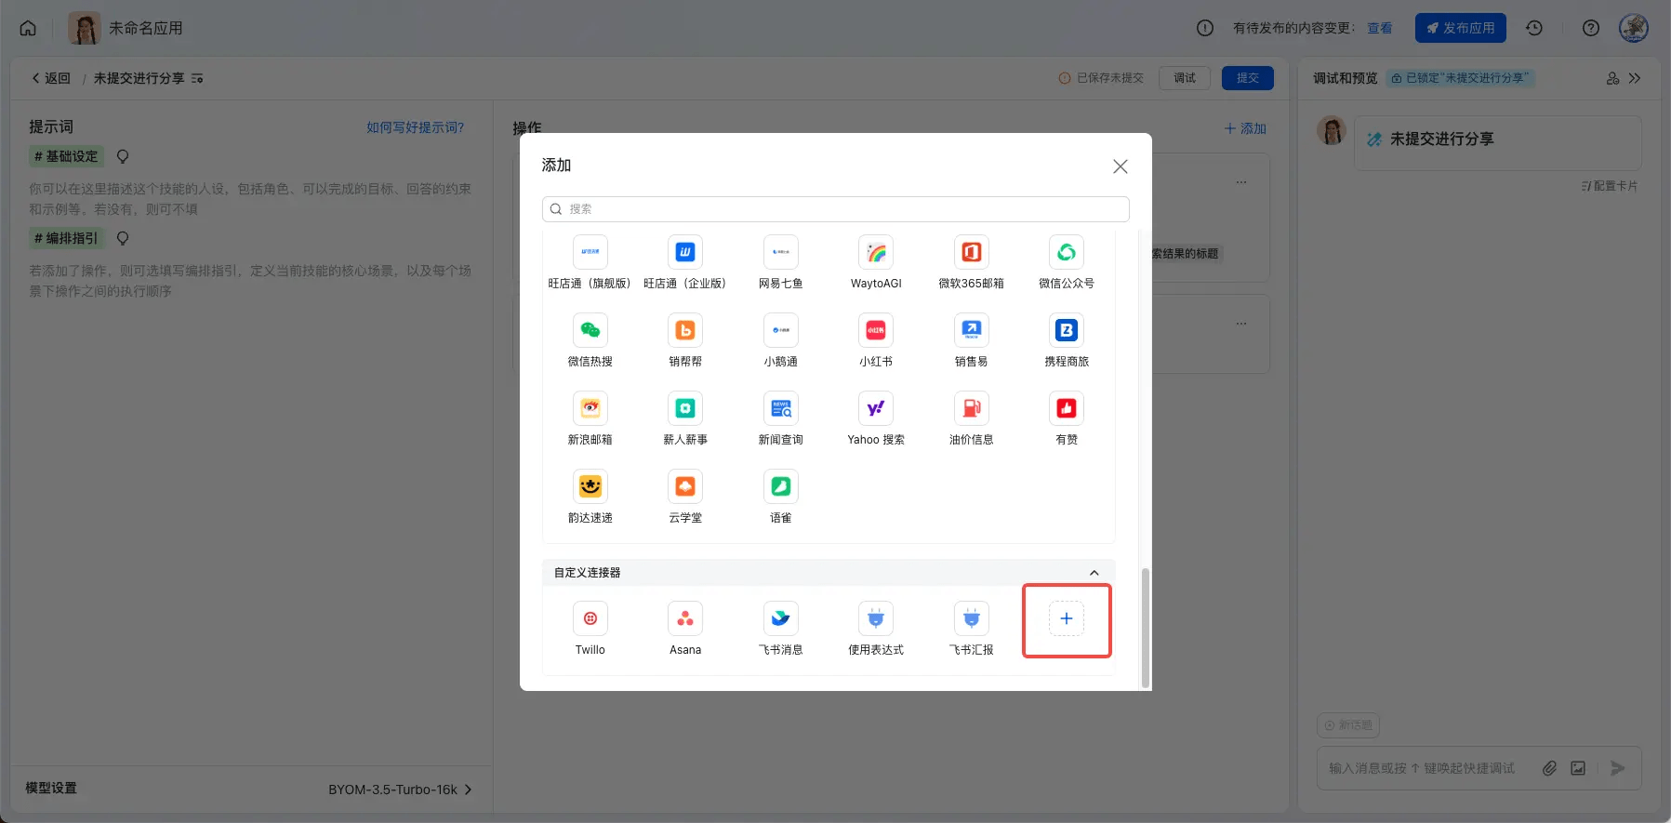The width and height of the screenshot is (1671, 823).
Task: Choose the Twillo custom connector
Action: tap(590, 618)
